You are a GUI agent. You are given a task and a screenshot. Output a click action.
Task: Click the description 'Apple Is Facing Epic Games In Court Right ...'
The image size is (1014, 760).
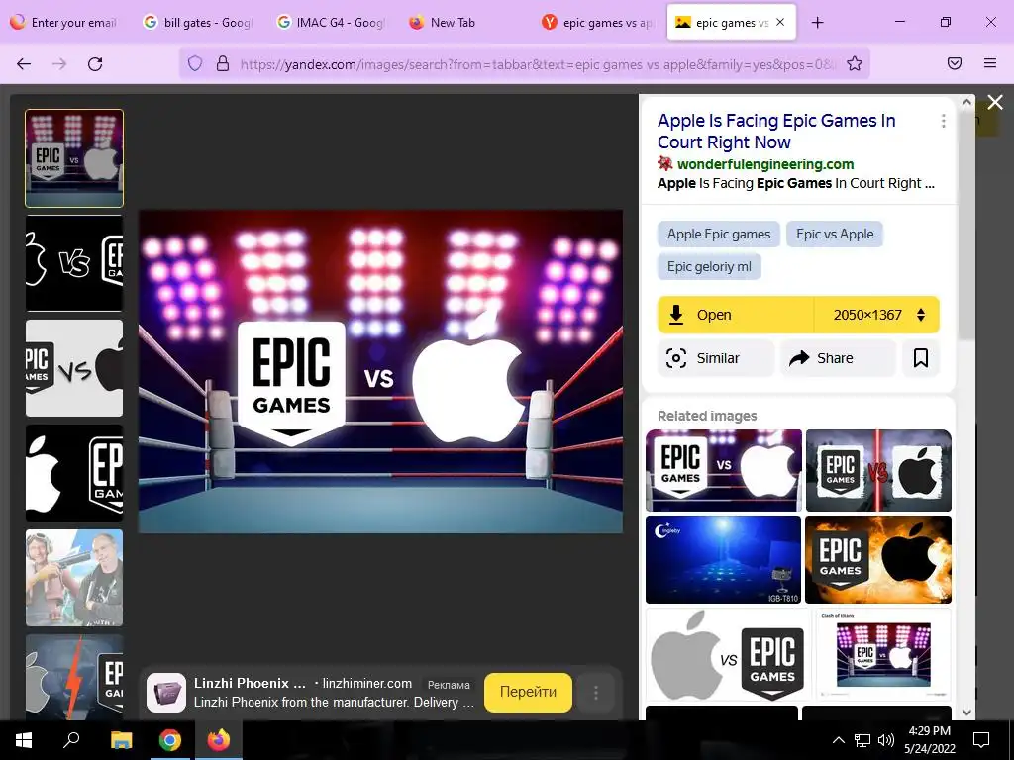795,183
